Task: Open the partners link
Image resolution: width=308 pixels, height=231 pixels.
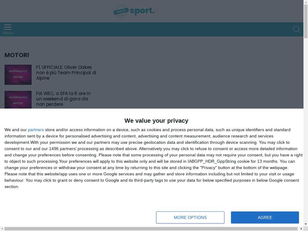Action: coord(36,130)
